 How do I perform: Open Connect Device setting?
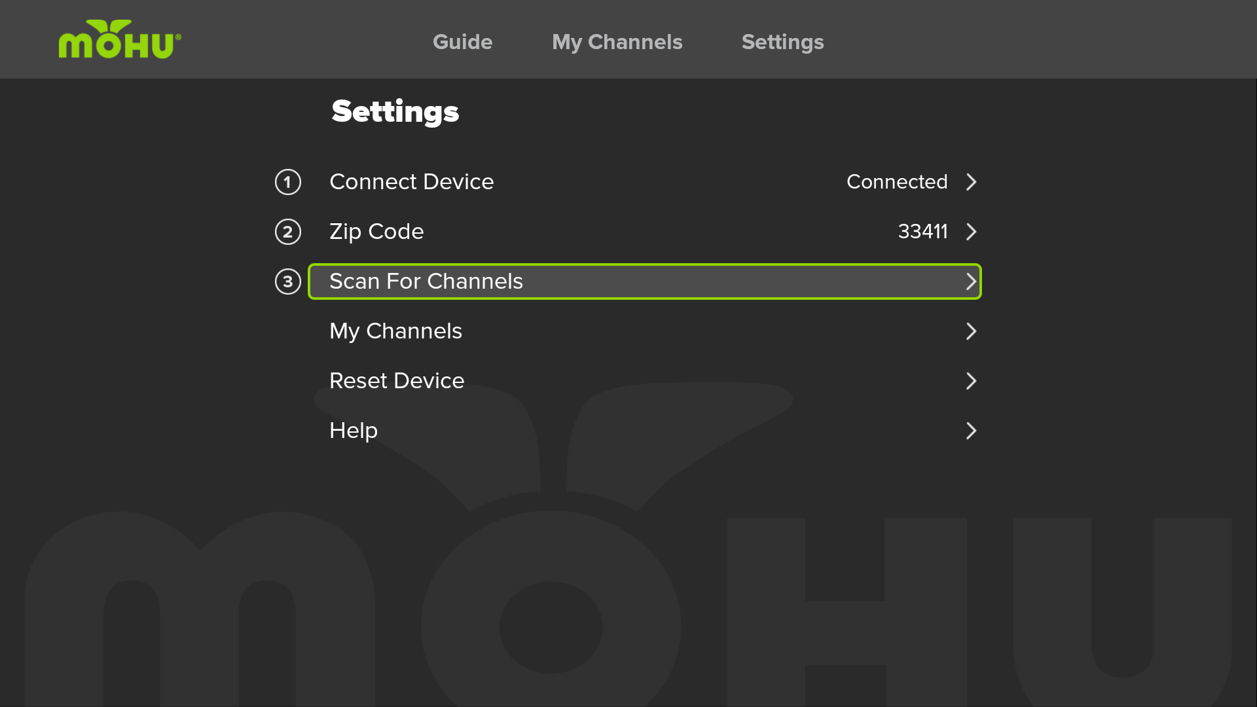tap(645, 182)
